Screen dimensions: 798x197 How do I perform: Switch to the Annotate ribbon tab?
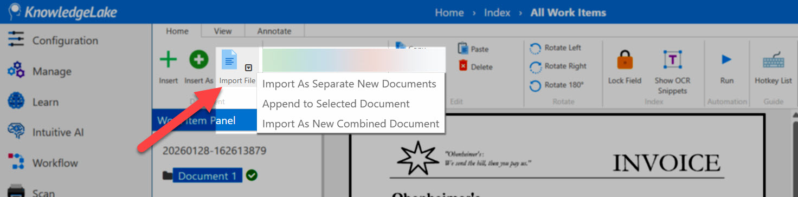274,31
